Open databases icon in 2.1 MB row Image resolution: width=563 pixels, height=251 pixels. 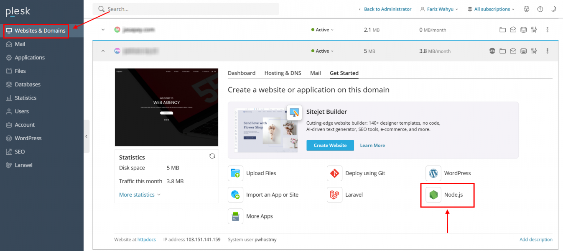(523, 30)
